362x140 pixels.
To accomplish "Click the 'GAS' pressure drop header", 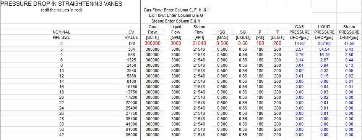I will [299, 27].
